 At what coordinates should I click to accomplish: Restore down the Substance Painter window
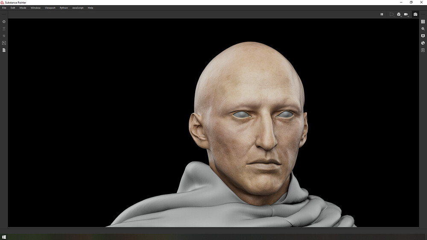click(411, 2)
